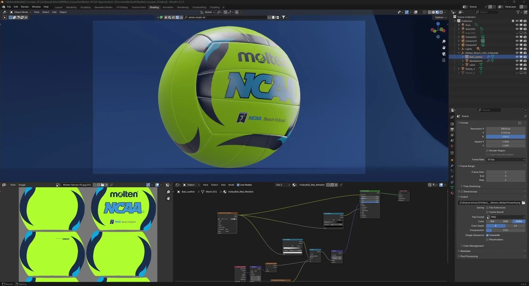This screenshot has width=529, height=286.
Task: Click the Resolution percentage 100% slider
Action: (x=506, y=137)
